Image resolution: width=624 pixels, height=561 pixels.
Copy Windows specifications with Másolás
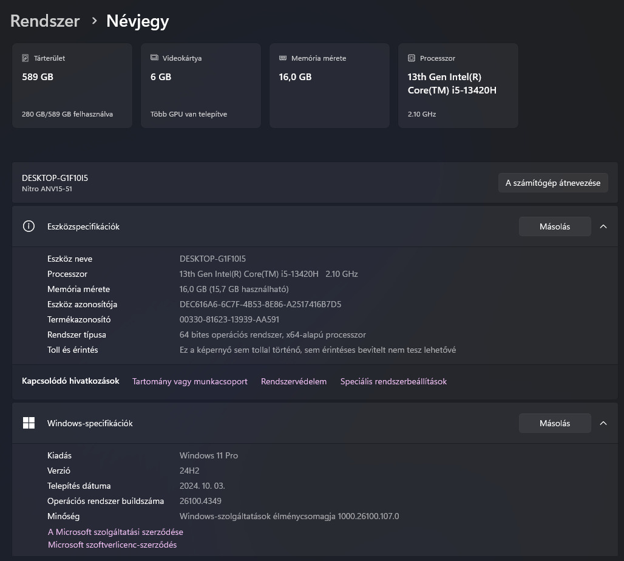tap(554, 423)
